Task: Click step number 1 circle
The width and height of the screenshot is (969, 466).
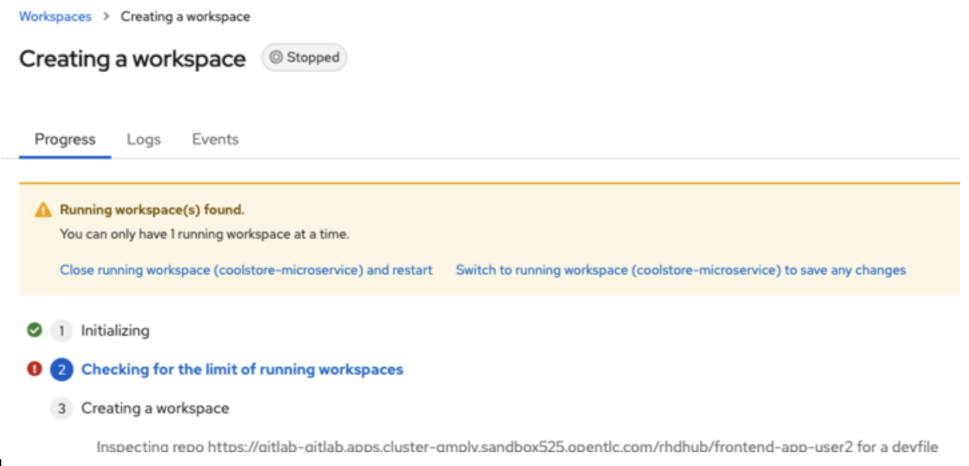Action: point(61,330)
